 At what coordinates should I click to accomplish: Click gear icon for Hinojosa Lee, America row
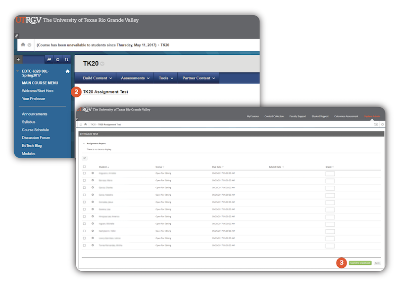tap(93, 216)
